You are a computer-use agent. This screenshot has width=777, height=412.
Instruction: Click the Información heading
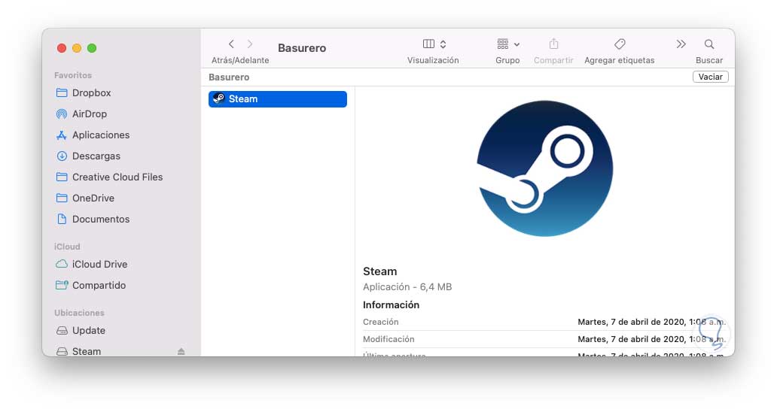(391, 305)
